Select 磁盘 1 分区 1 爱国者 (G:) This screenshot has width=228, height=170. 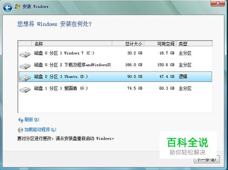coord(115,88)
